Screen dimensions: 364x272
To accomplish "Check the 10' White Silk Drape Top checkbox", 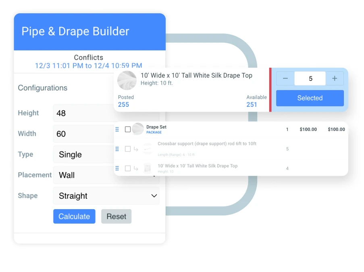I will tap(128, 168).
